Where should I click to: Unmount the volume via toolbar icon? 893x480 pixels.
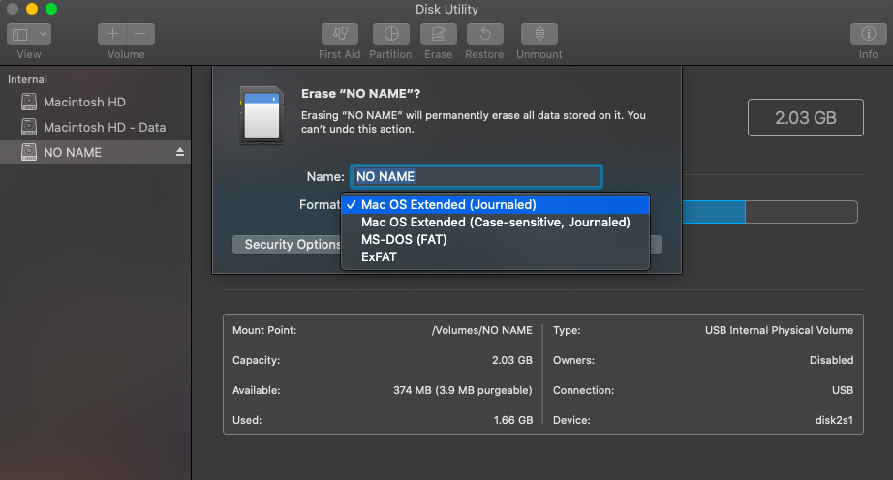point(539,34)
